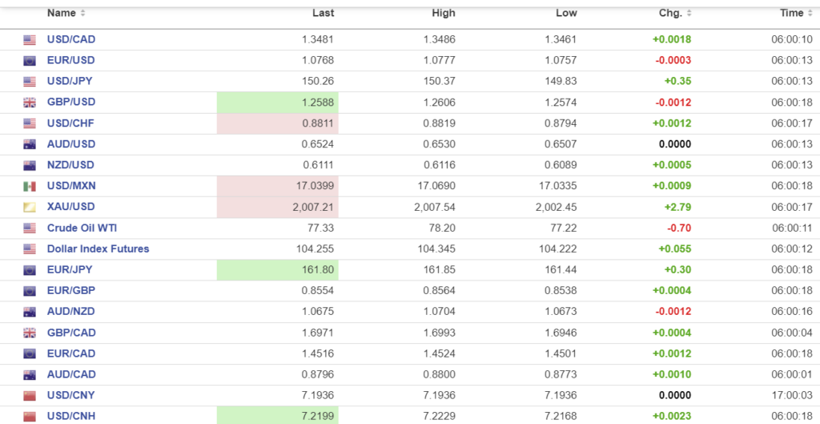Click the New Zealand flag beside NZD/USD
820x424 pixels.
30,165
